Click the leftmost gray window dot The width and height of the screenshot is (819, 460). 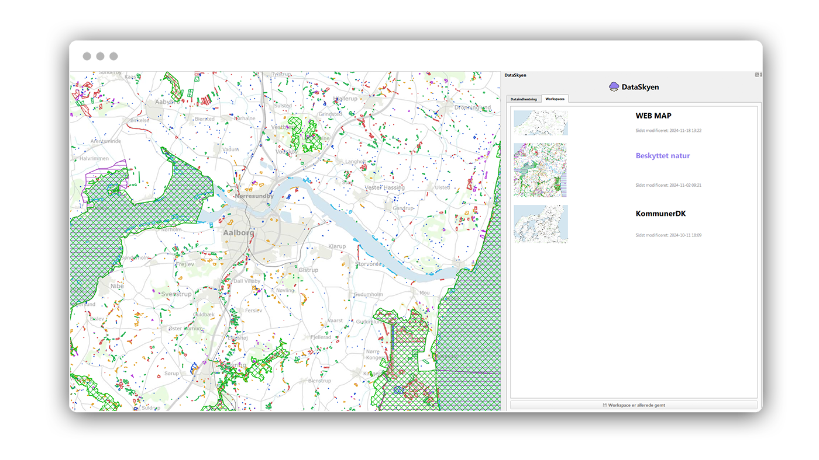click(x=87, y=56)
